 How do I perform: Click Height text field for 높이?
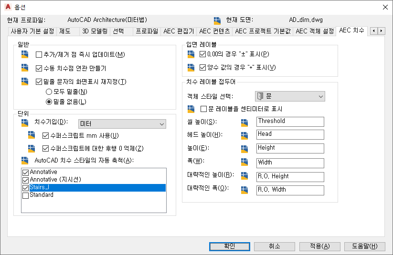(290, 148)
